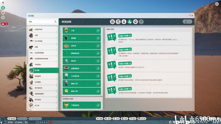Image resolution: width=221 pixels, height=124 pixels.
Task: Click the zoo star rating in bottom bar
Action: coord(43,122)
